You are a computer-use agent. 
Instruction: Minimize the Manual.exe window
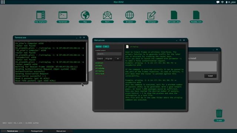pyautogui.click(x=177, y=40)
